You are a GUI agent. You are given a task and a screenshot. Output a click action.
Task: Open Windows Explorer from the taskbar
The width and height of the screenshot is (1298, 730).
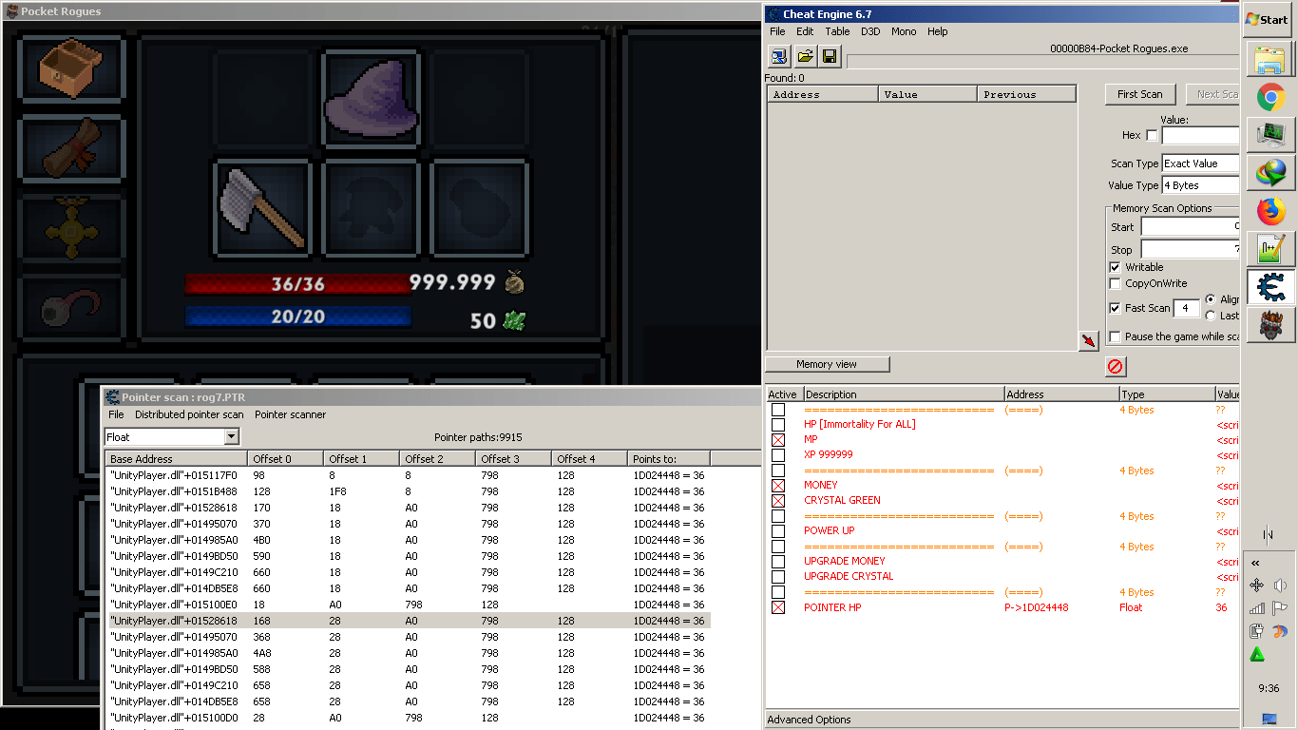pos(1270,62)
